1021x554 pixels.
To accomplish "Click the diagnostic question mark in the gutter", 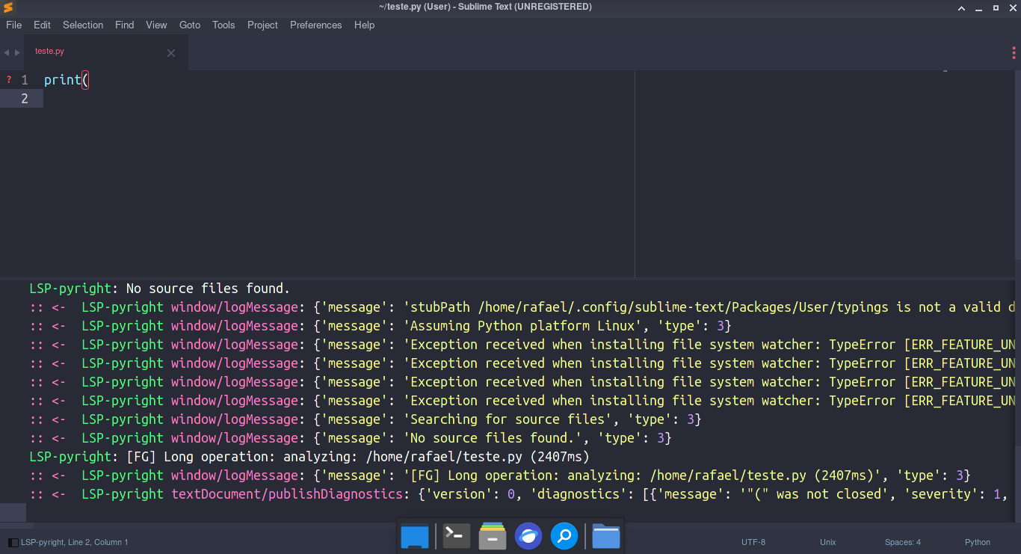I will click(7, 79).
